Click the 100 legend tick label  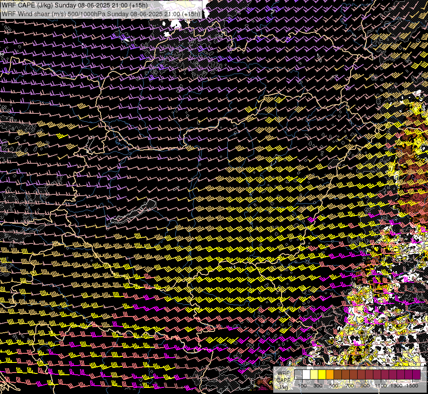[x=302, y=386]
